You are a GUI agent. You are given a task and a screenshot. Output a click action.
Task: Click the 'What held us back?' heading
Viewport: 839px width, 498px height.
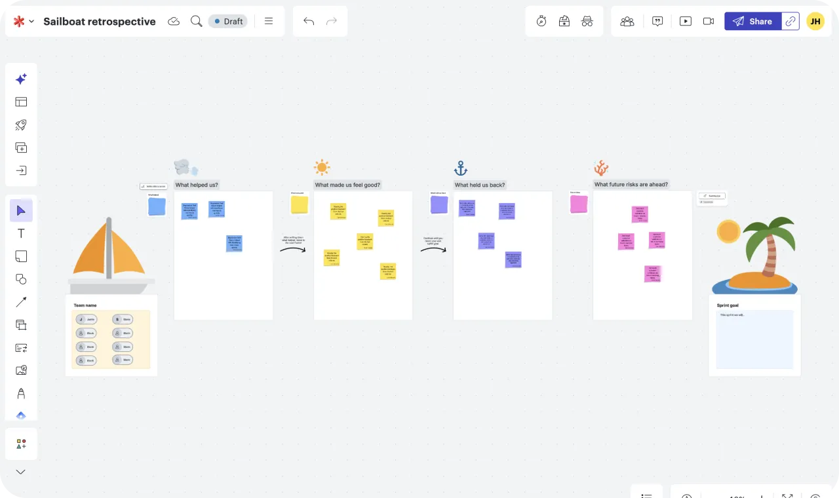[480, 185]
